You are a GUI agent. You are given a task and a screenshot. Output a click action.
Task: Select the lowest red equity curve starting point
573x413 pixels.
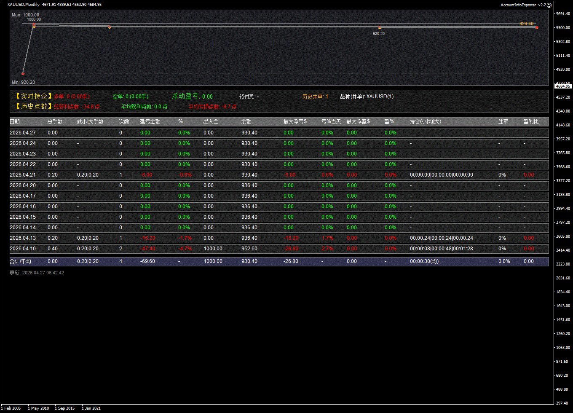[x=23, y=74]
